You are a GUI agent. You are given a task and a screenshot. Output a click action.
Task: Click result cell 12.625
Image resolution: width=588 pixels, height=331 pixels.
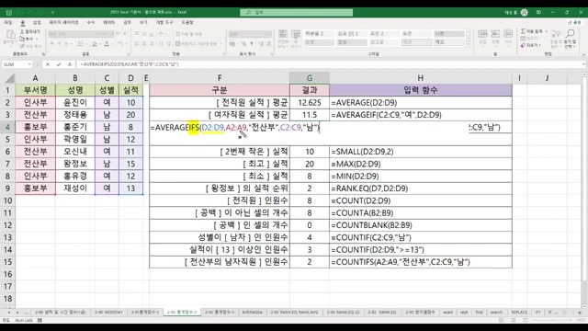click(x=310, y=102)
